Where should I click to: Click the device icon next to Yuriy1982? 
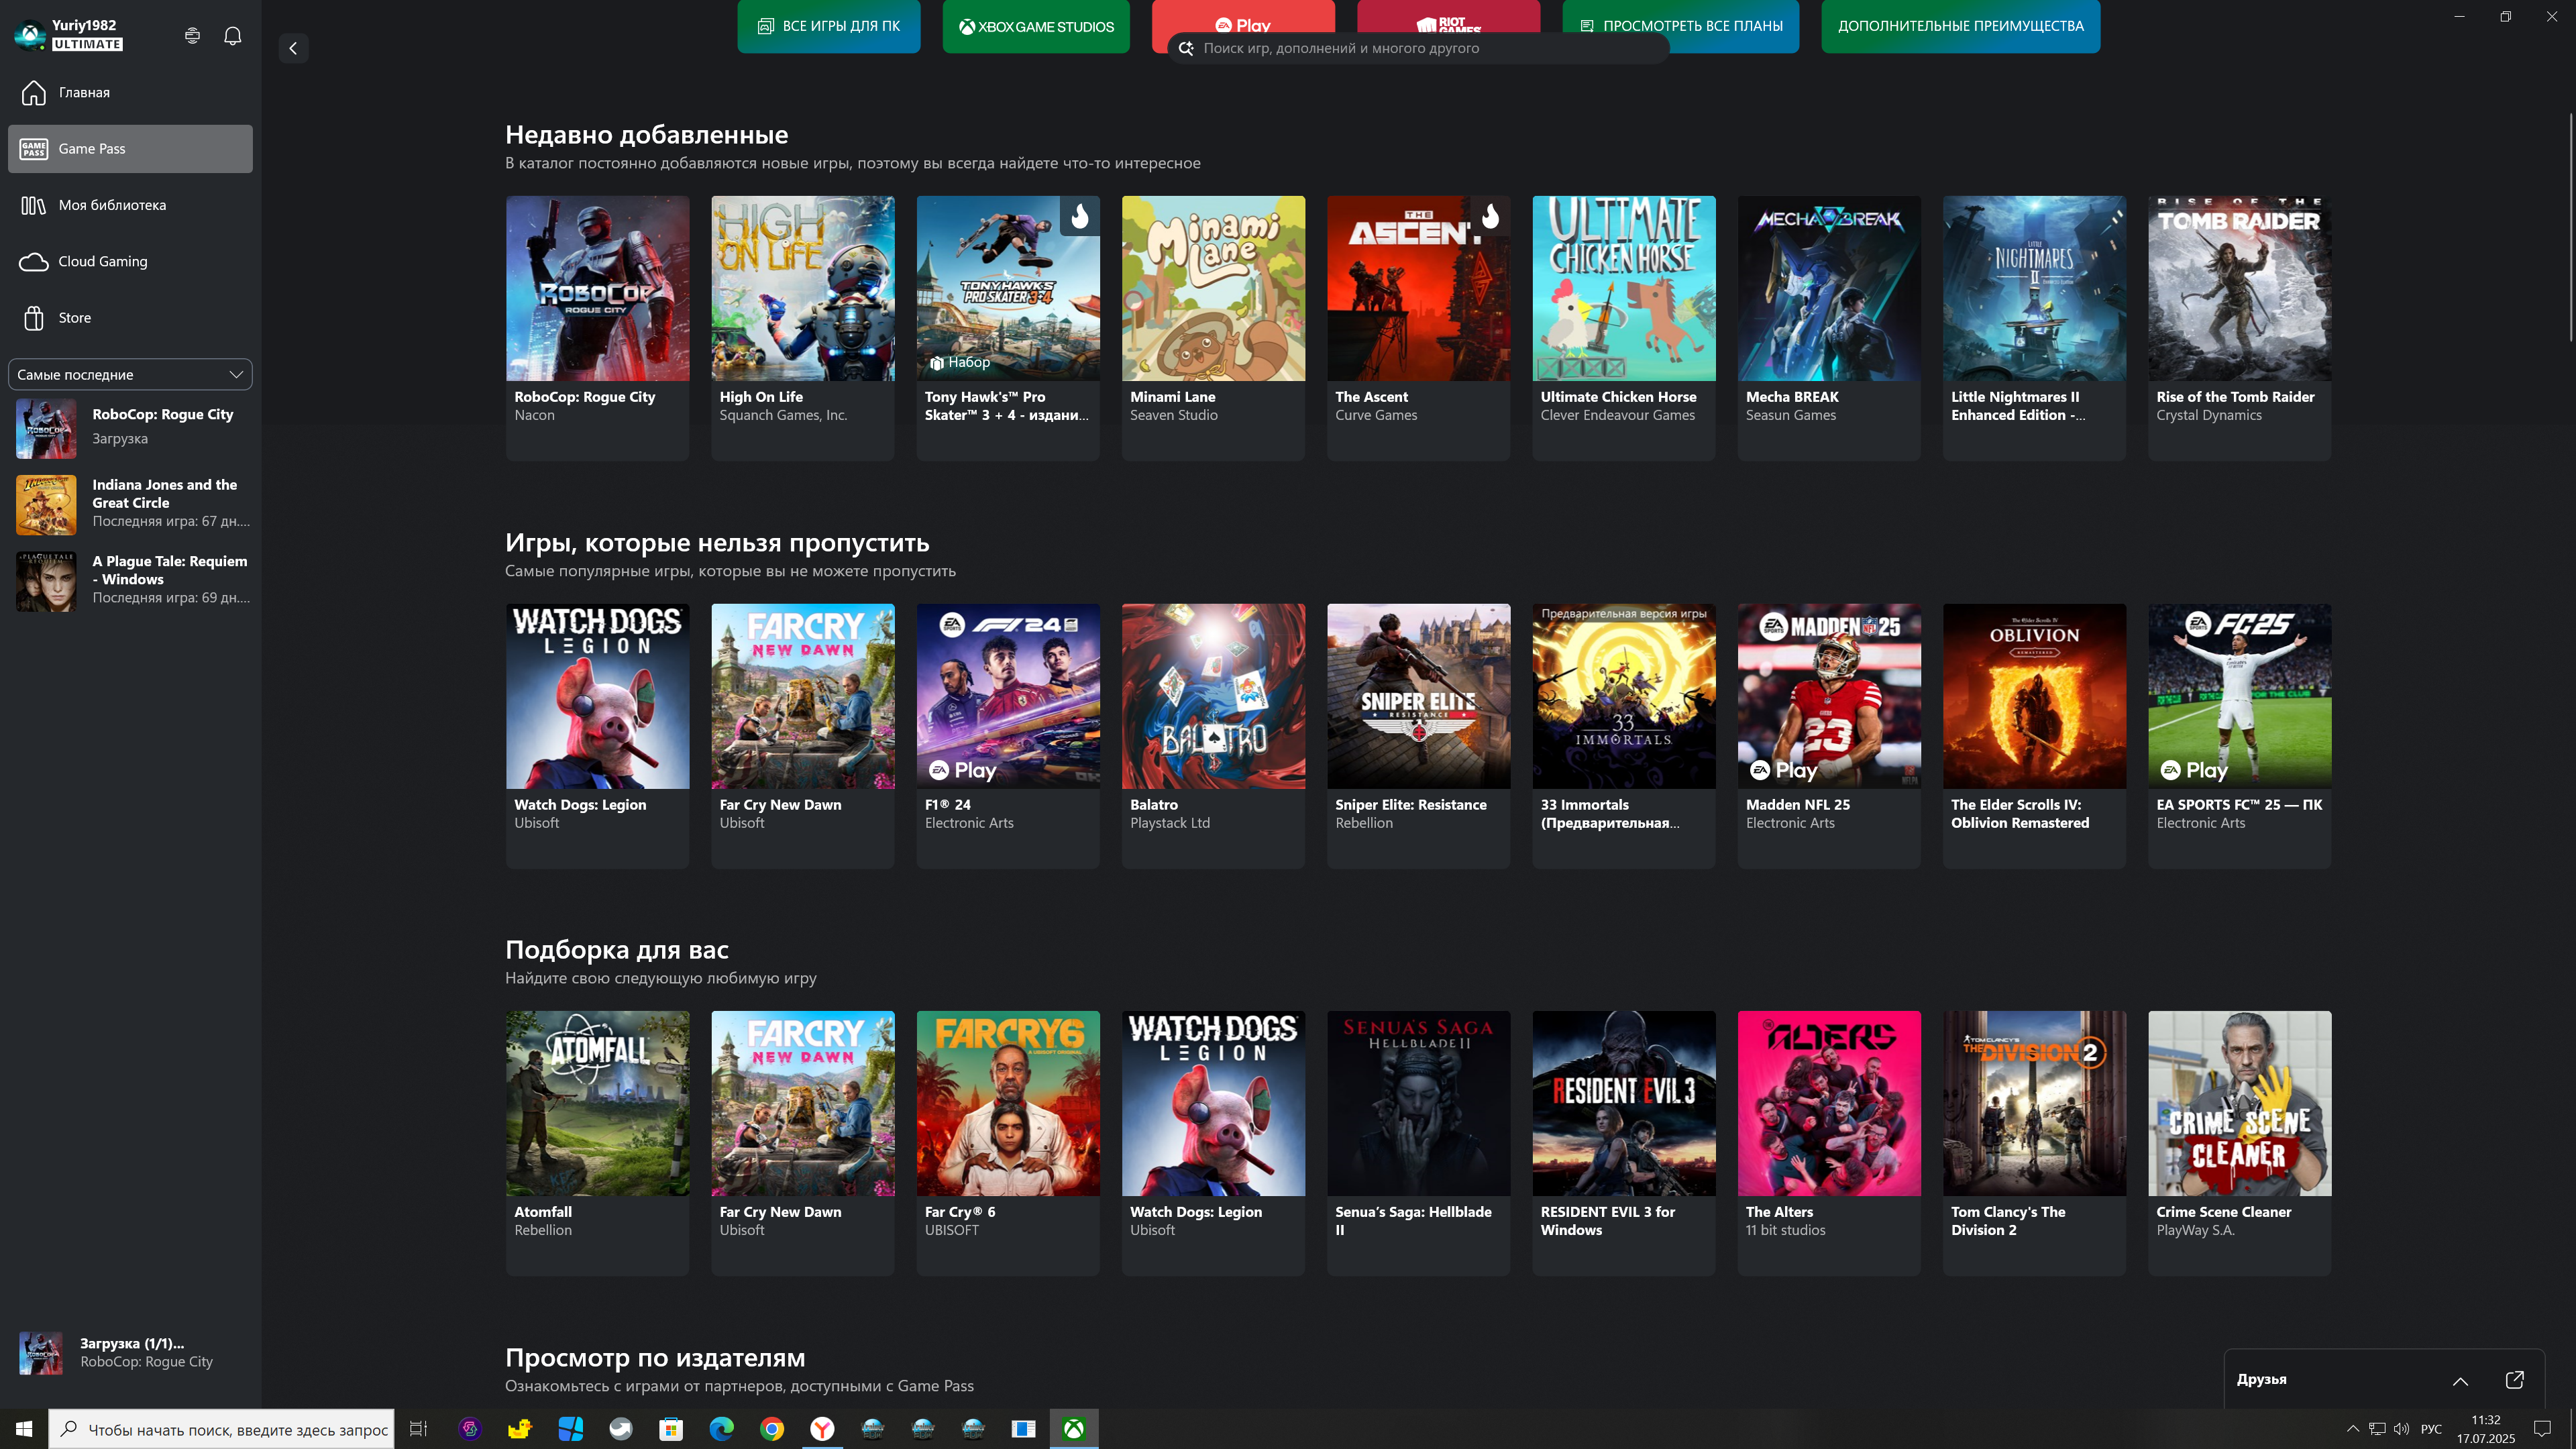click(192, 36)
